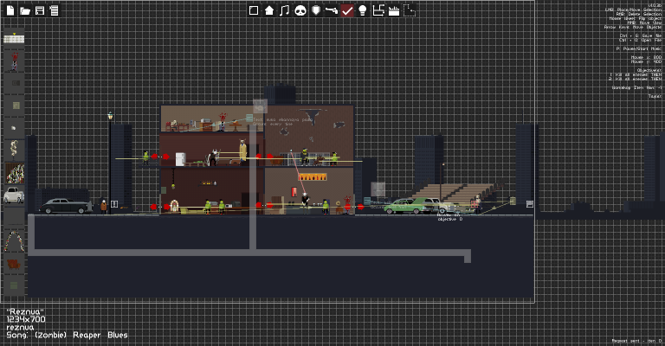Pick the white car palette item
Screen dimensions: 665x346
[x=14, y=195]
